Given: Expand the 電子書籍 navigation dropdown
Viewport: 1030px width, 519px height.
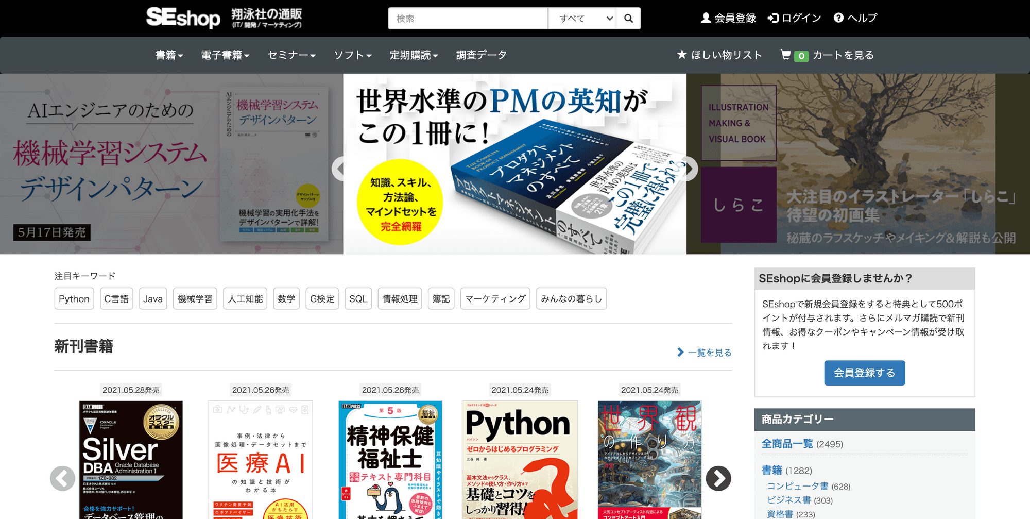Looking at the screenshot, I should tap(225, 55).
